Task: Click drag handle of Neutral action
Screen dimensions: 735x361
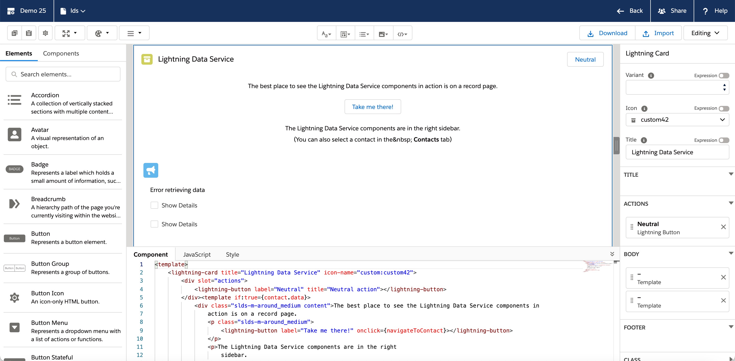Action: pyautogui.click(x=632, y=227)
